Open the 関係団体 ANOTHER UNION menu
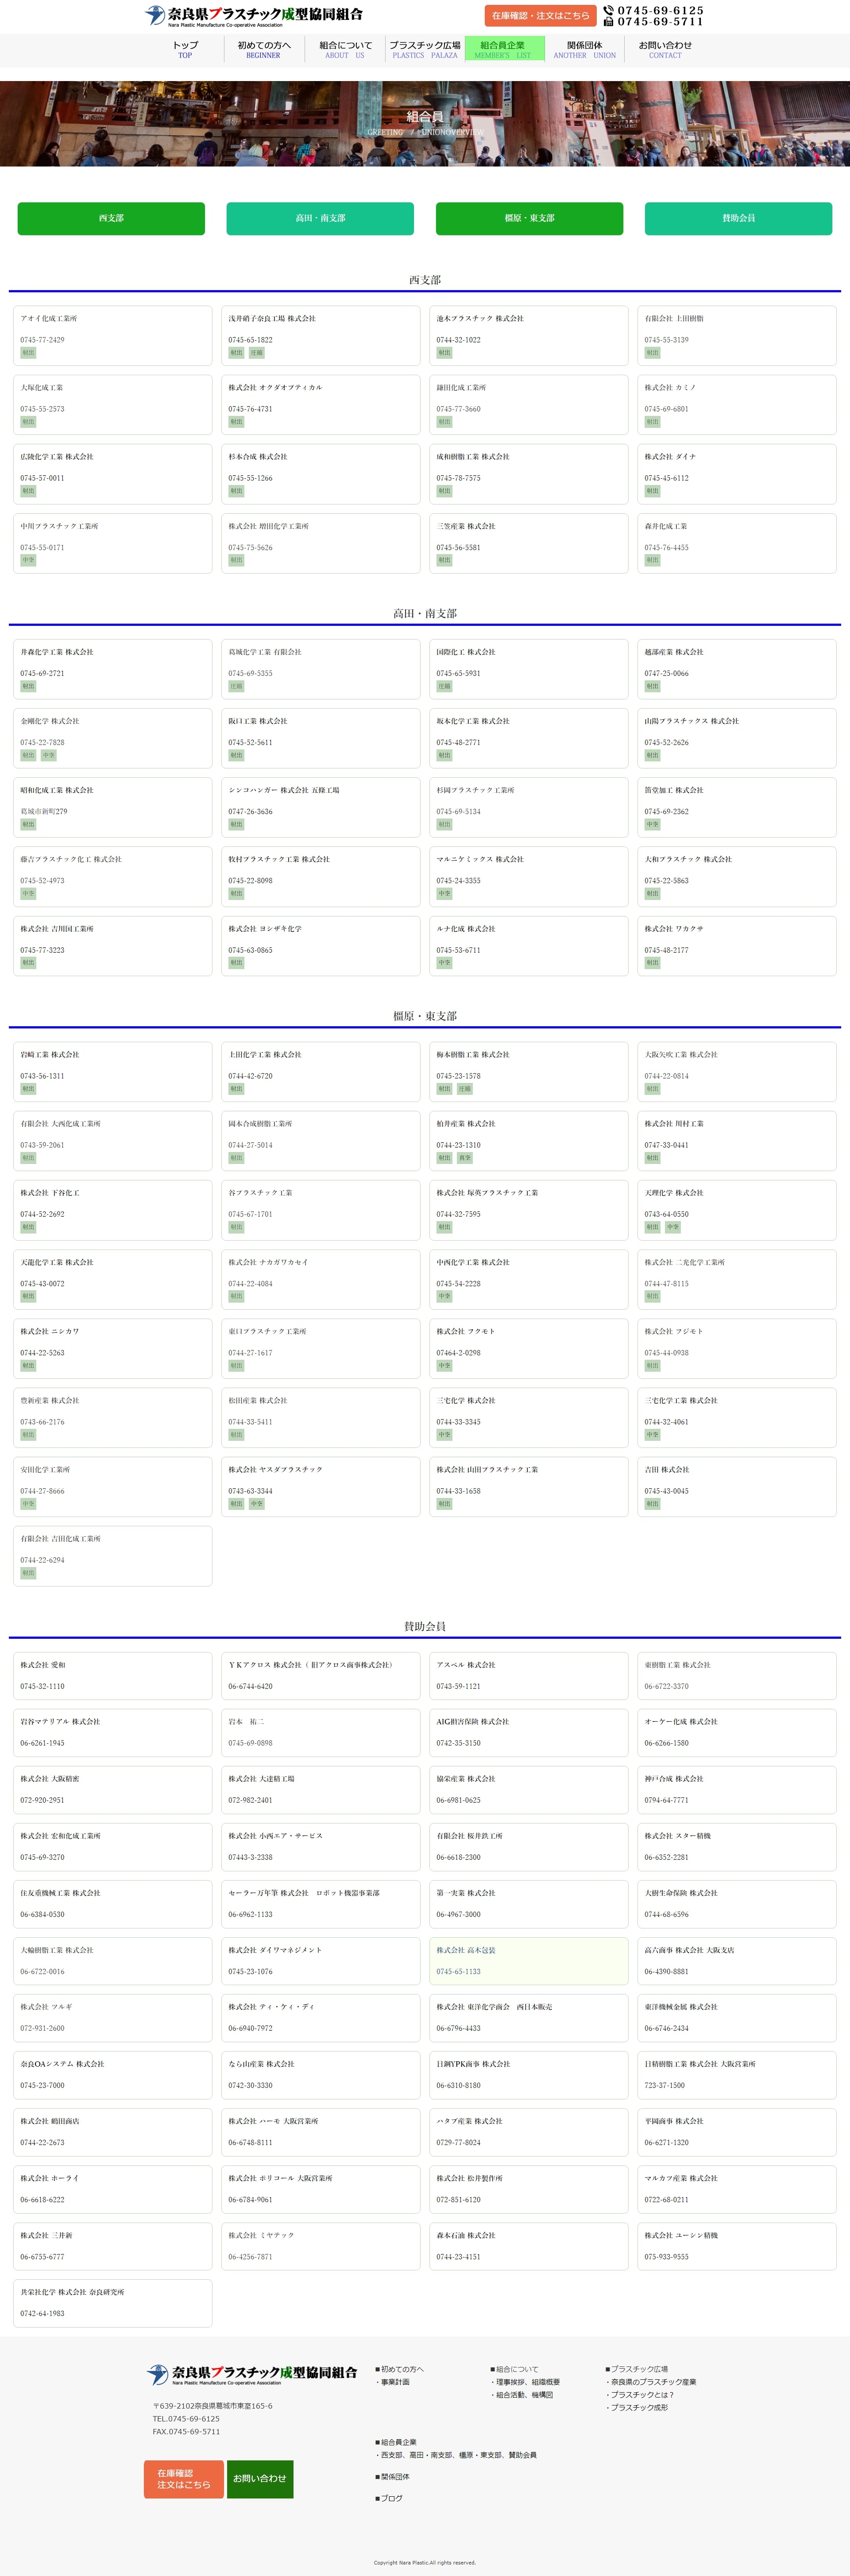The image size is (850, 2576). (585, 49)
